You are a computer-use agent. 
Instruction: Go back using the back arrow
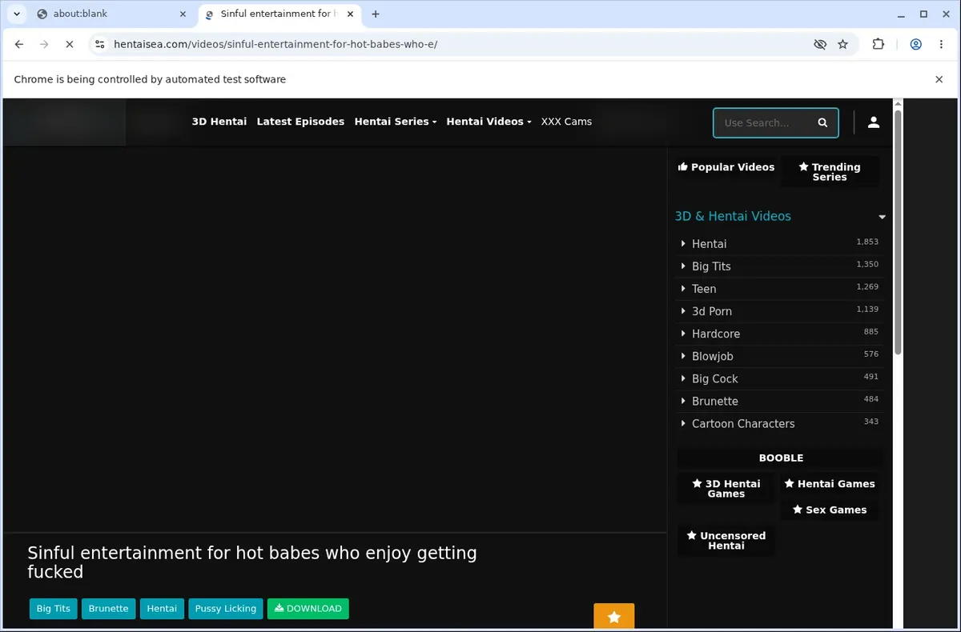(19, 44)
